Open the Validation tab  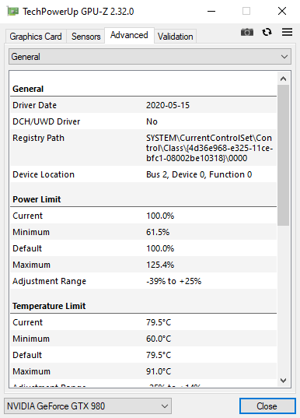coord(175,37)
